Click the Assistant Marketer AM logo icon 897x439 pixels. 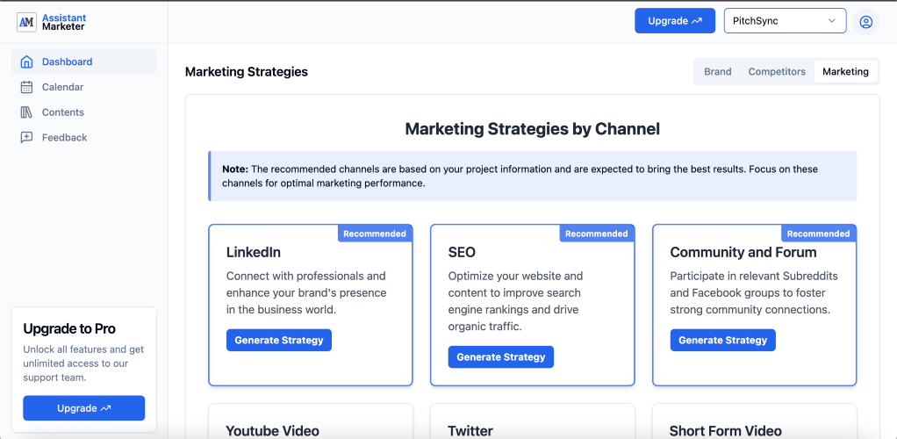[26, 22]
